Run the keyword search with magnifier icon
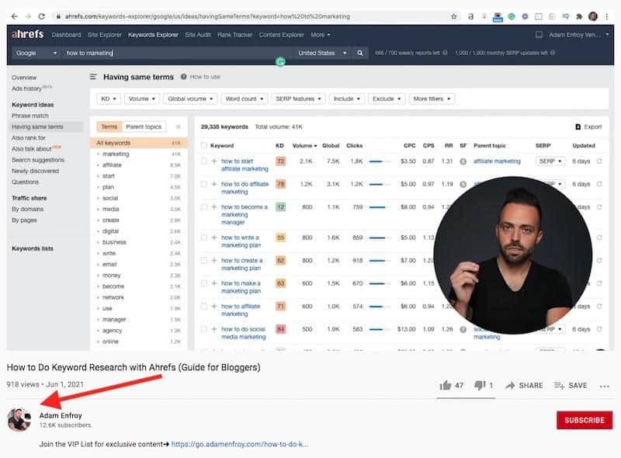 click(359, 53)
